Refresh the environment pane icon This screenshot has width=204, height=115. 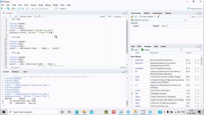[x=200, y=16]
